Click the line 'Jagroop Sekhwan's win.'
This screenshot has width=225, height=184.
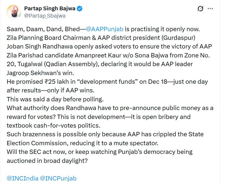[40, 73]
